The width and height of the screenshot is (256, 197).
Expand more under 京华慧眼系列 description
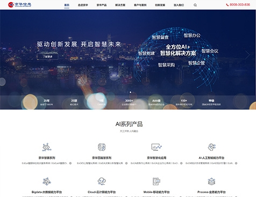[70, 163]
